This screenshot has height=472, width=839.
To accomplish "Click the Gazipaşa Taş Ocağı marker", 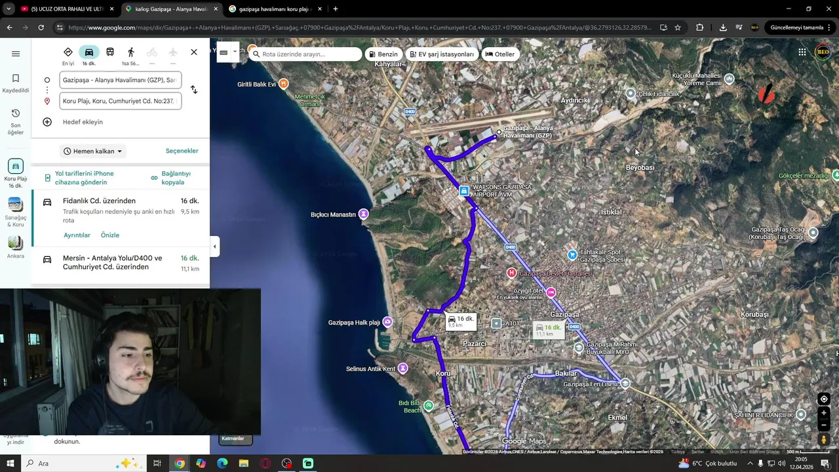I will (x=813, y=233).
